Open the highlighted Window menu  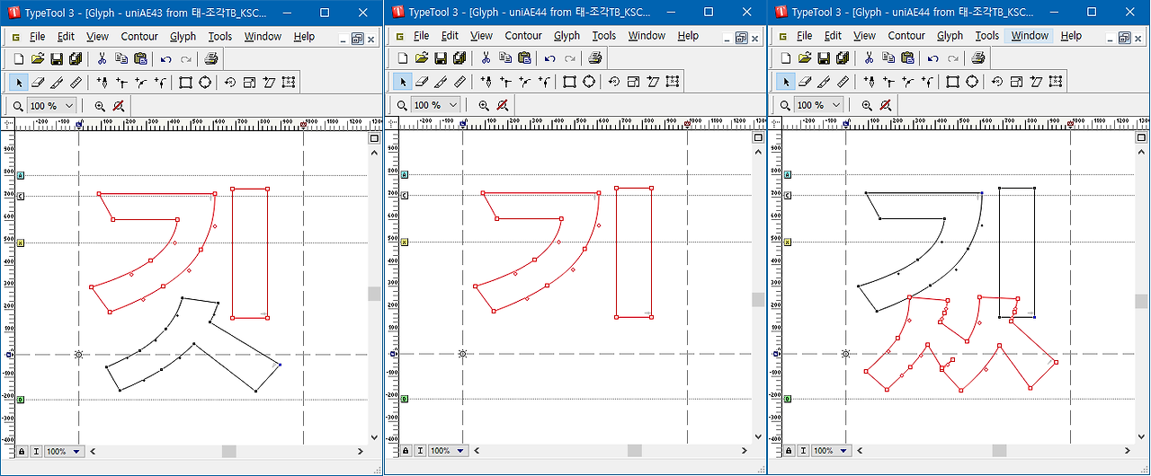[1030, 36]
